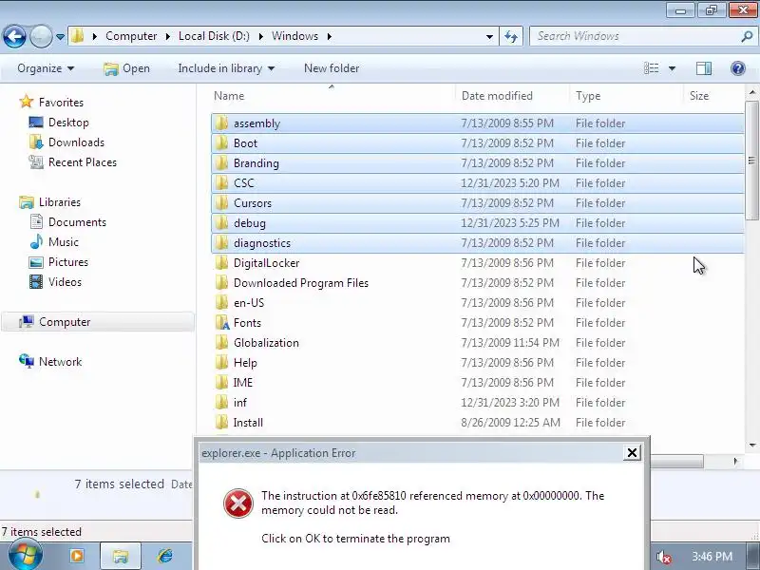Screen dimensions: 760x570
Task: Click the Help question mark icon
Action: [x=738, y=68]
